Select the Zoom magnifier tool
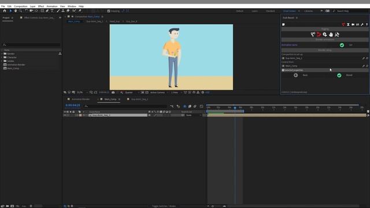Image resolution: width=370 pixels, height=208 pixels. pyautogui.click(x=21, y=11)
